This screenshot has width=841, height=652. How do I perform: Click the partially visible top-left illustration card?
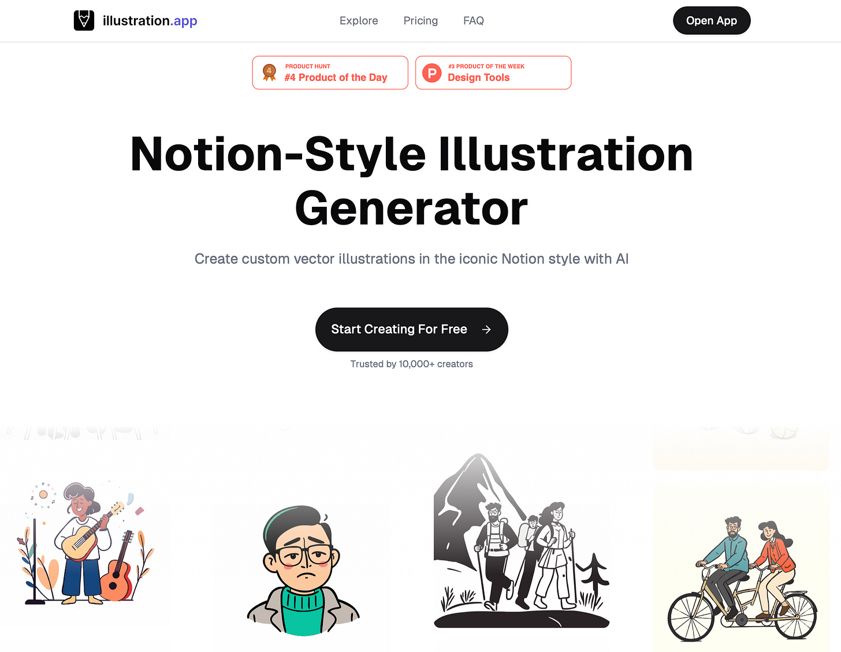click(x=85, y=433)
